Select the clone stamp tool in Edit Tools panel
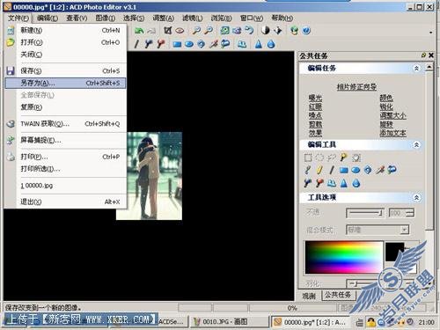This screenshot has width=440, height=330. [332, 183]
